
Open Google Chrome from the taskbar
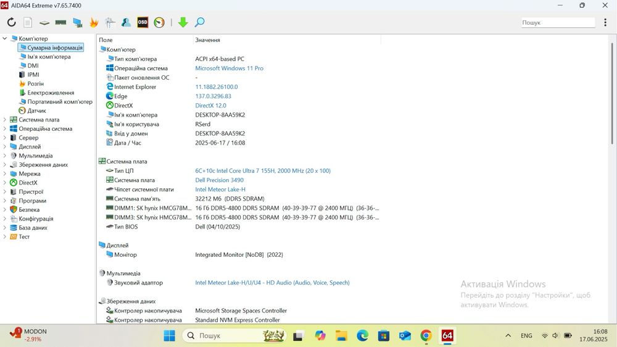426,336
